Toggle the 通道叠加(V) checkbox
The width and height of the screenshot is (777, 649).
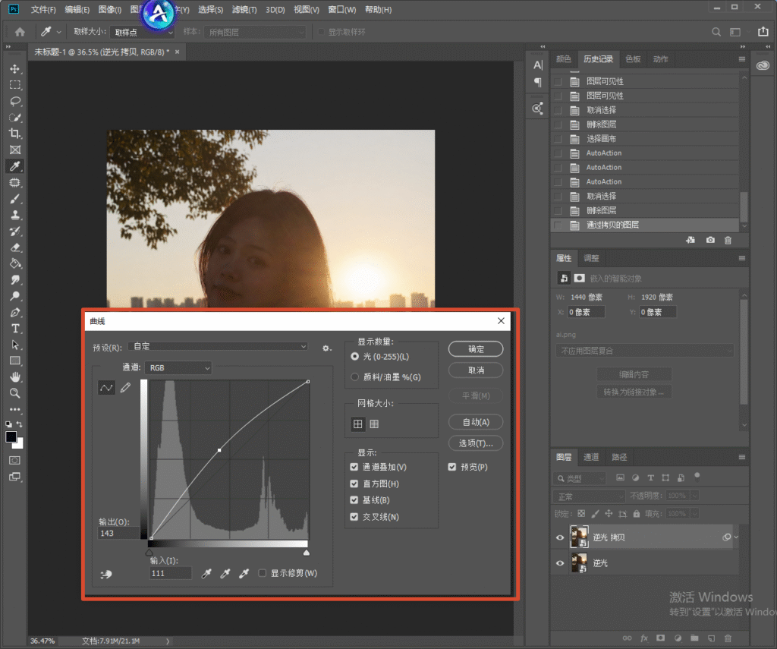point(354,467)
